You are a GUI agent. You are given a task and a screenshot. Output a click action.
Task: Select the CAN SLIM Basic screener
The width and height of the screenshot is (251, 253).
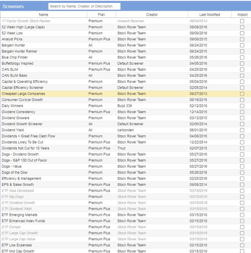(14, 75)
